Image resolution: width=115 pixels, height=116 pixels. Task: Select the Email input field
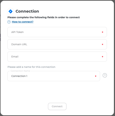coord(57,57)
